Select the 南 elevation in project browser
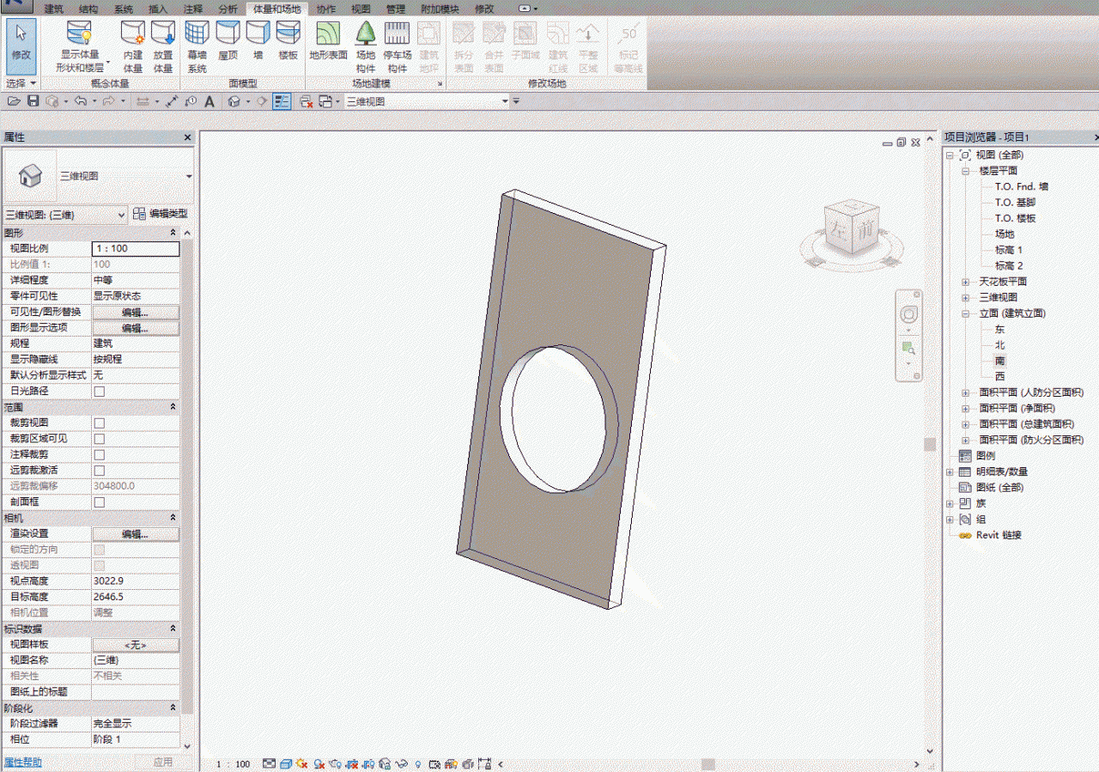This screenshot has width=1099, height=772. pos(1000,361)
